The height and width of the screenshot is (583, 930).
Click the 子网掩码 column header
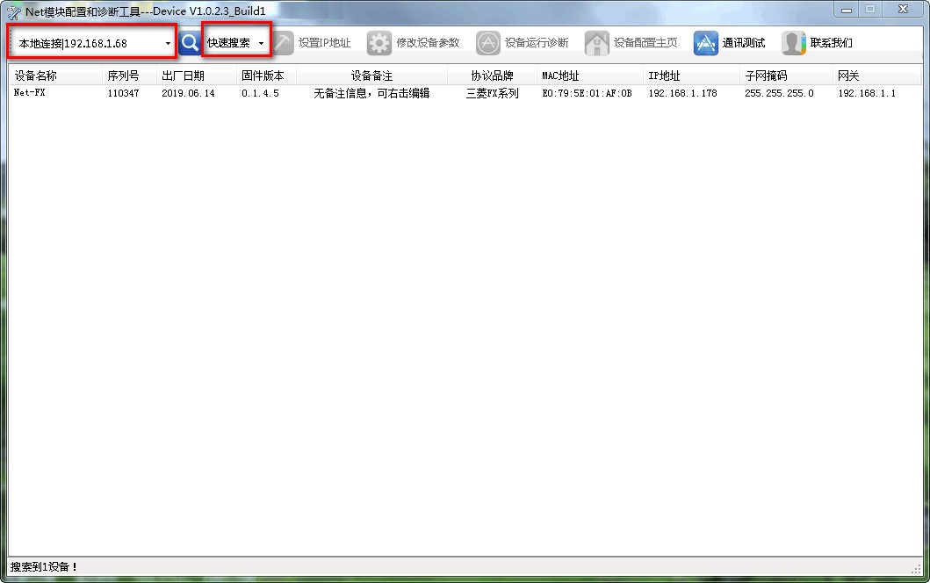tap(766, 76)
